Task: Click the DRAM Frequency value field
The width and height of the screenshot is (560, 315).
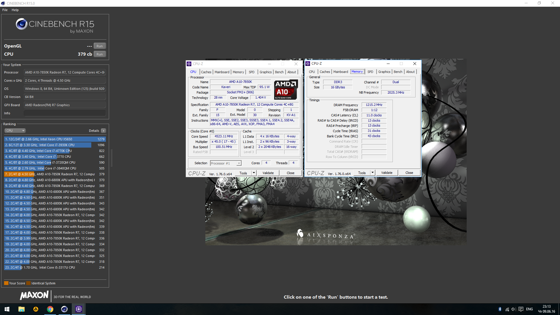Action: tap(374, 105)
